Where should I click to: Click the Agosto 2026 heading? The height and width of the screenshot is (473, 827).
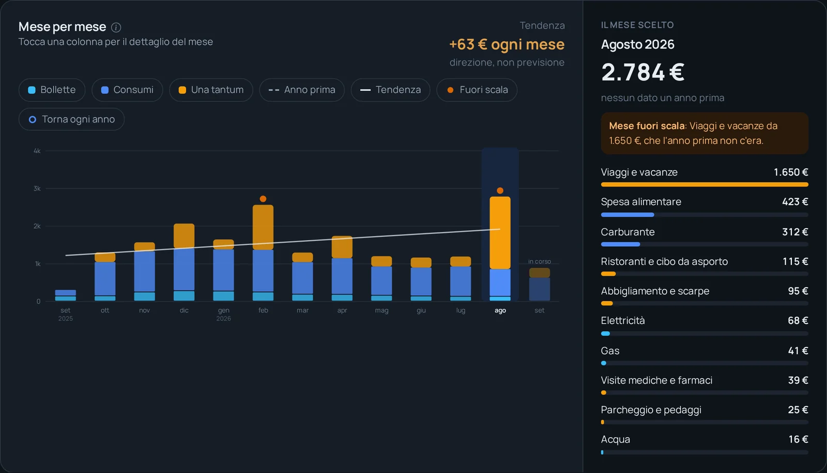pos(638,44)
